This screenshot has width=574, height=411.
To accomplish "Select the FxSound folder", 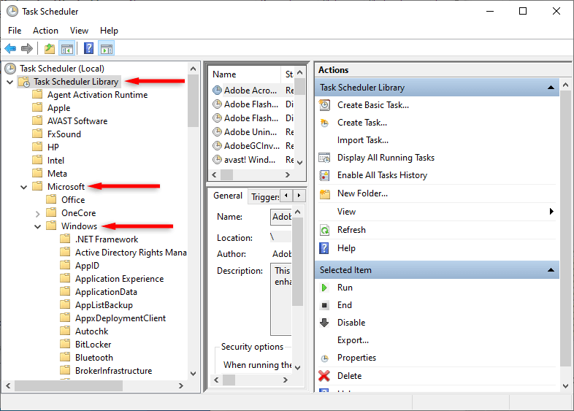I will coord(64,134).
